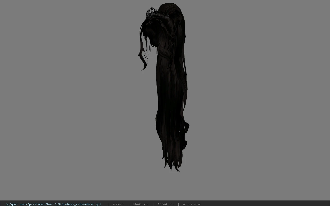
Task: Click the 'nincs anim' status label
Action: (x=192, y=204)
